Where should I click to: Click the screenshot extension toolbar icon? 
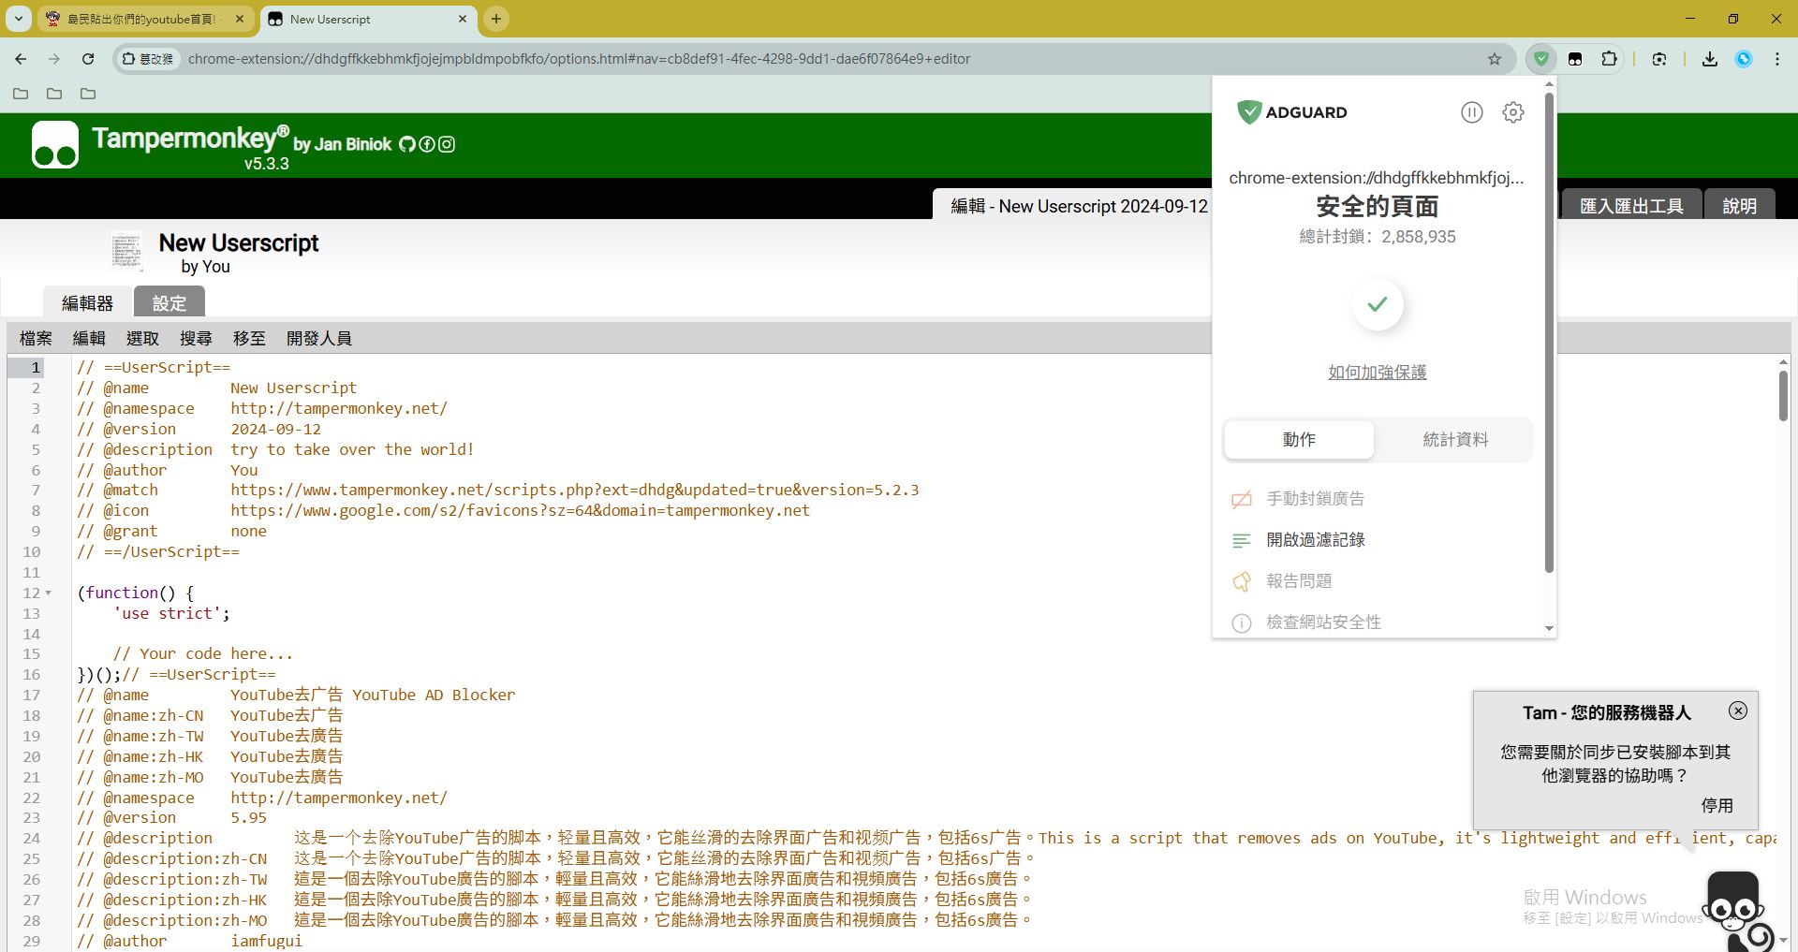(x=1659, y=59)
